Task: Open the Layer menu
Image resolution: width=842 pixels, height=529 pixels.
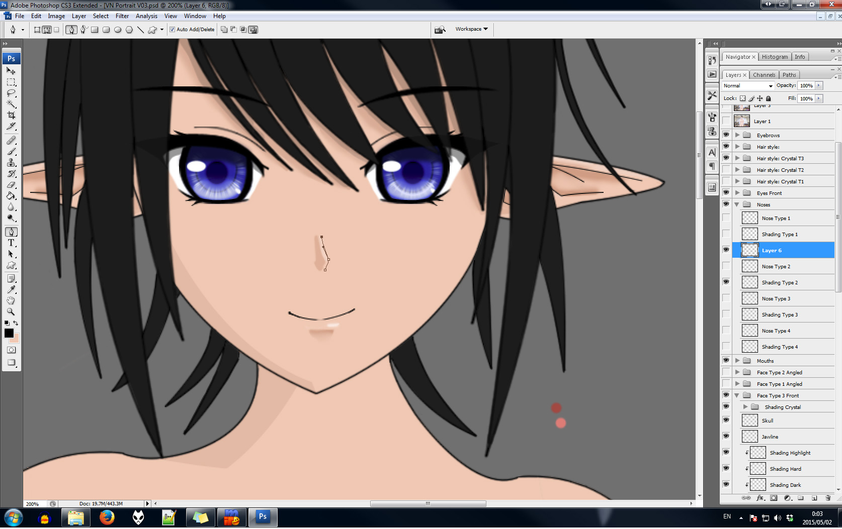Action: click(x=79, y=16)
